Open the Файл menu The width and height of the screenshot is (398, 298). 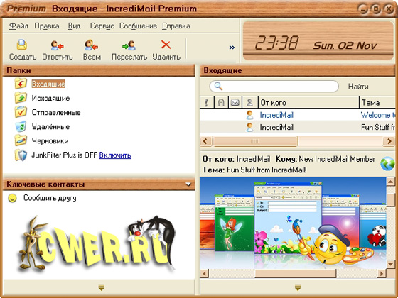[x=18, y=26]
